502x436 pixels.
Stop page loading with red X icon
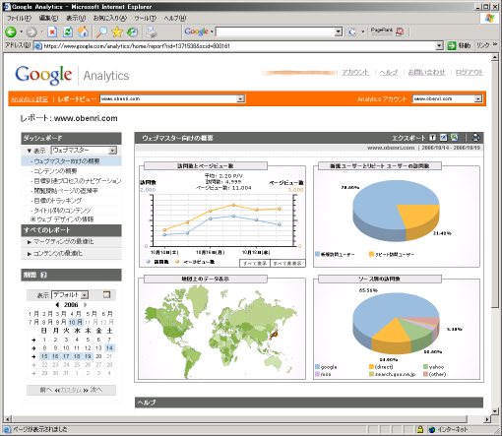coord(52,31)
